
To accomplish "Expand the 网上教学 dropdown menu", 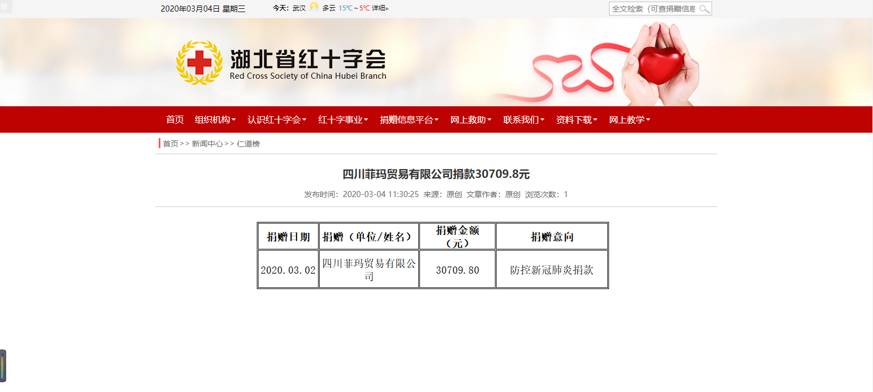I will coord(629,120).
